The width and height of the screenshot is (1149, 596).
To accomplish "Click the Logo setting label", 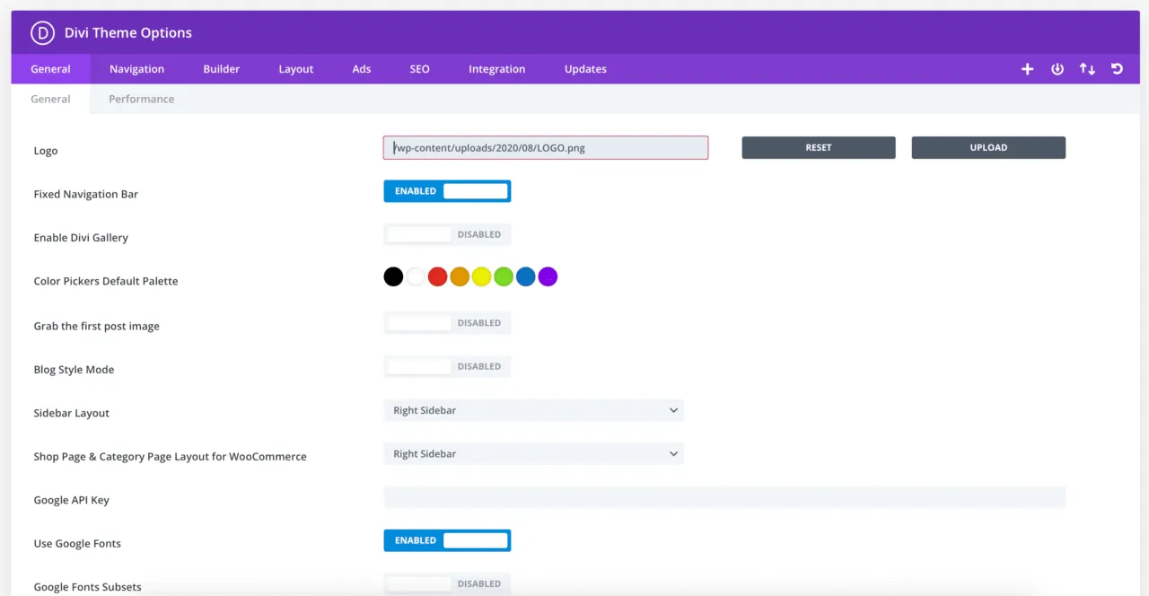I will coord(46,151).
